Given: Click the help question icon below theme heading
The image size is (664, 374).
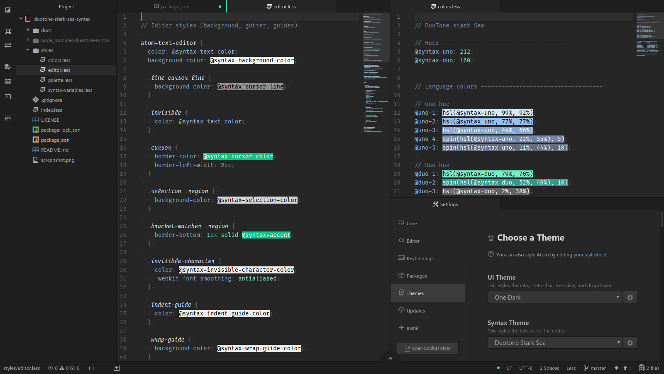Looking at the screenshot, I should coord(491,254).
